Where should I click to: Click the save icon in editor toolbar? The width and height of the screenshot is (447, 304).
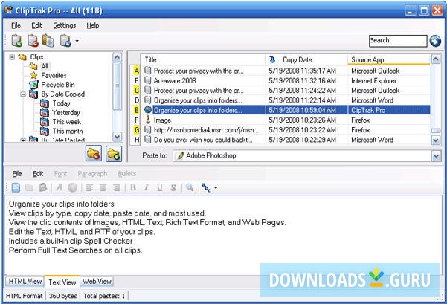coord(42,187)
